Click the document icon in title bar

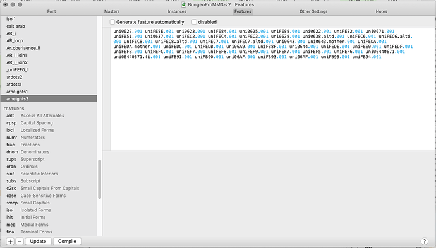point(183,4)
